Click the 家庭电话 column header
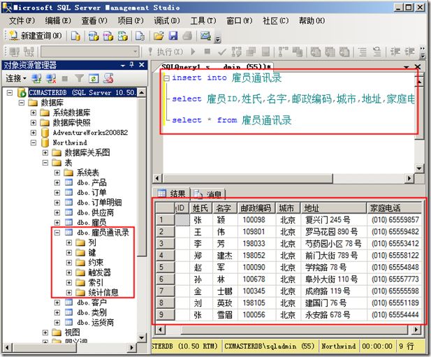Screen dimensions: 431x357 click(394, 208)
